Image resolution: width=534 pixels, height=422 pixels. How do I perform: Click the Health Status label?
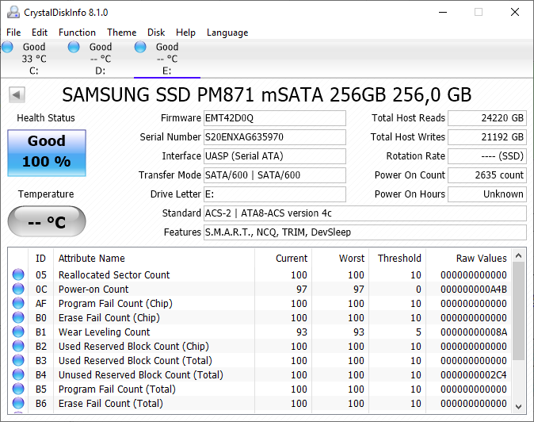tap(46, 118)
